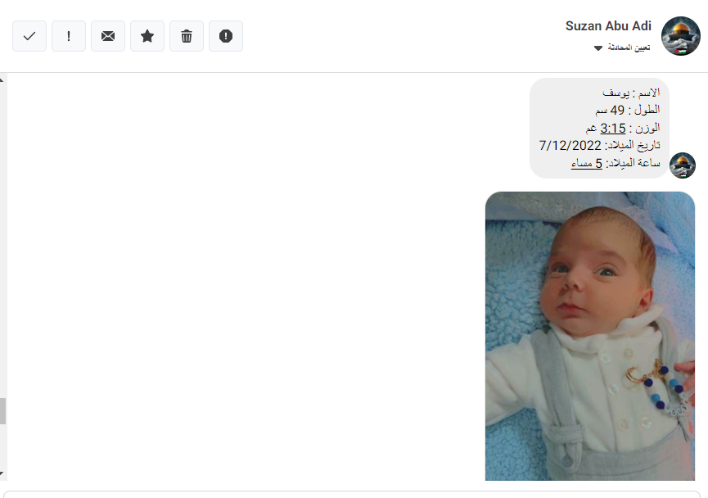Click the exclamation mark priority icon
This screenshot has height=498, width=708.
click(69, 36)
